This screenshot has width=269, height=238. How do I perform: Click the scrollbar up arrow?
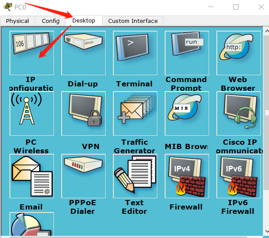coord(266,31)
